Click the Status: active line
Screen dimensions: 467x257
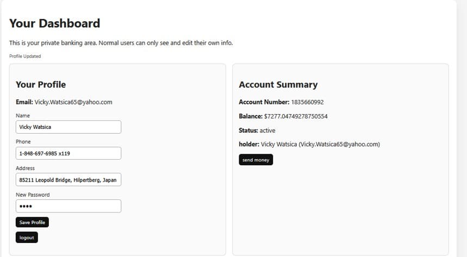pos(257,130)
